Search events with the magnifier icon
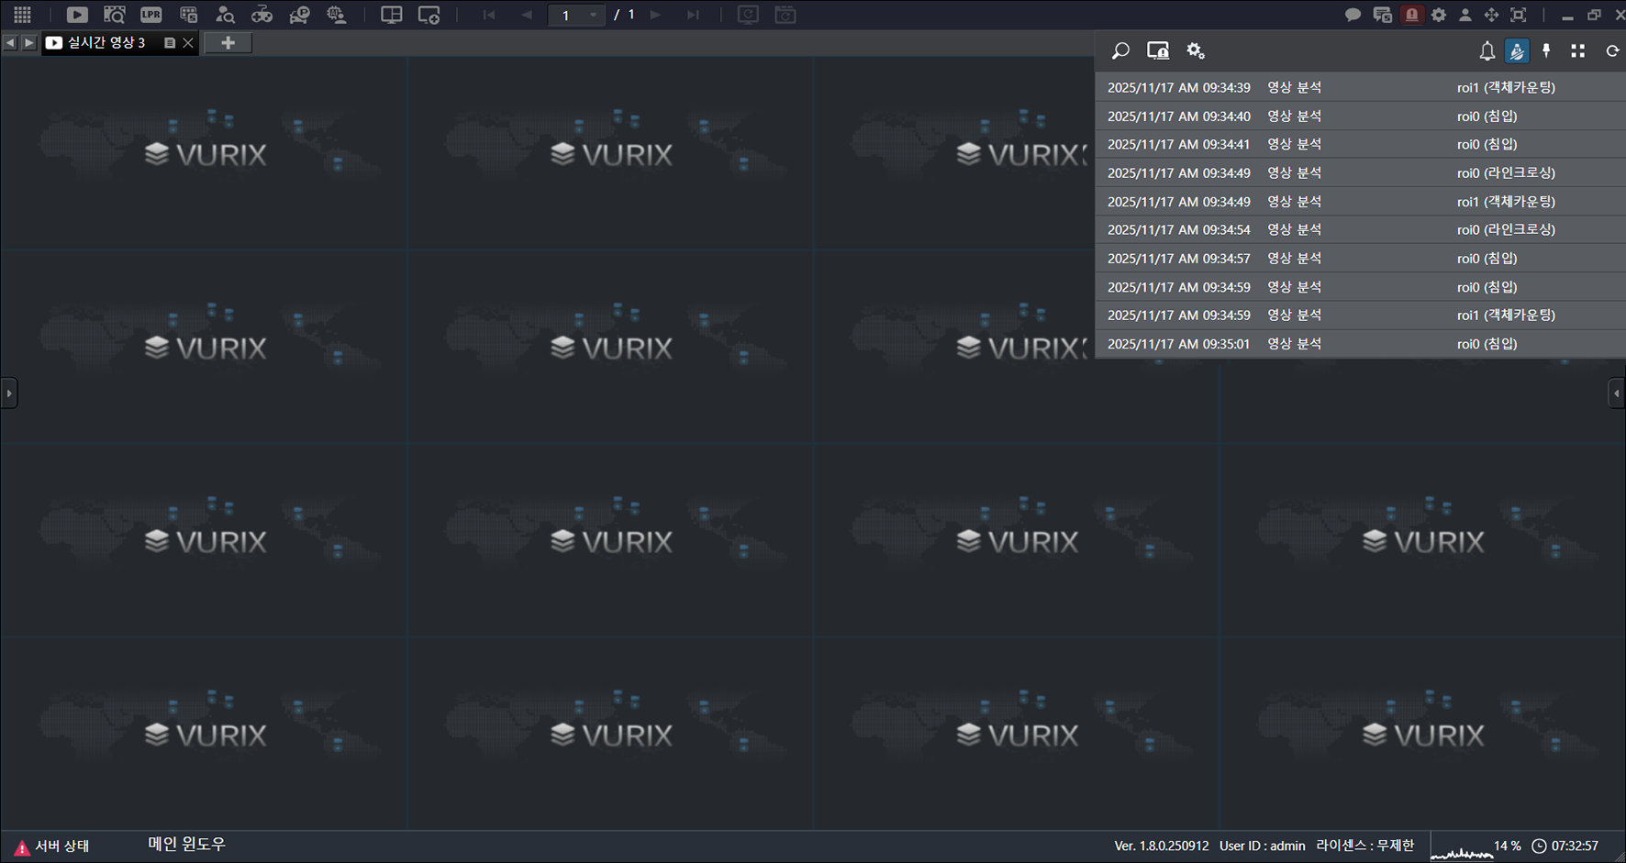 pyautogui.click(x=1120, y=50)
